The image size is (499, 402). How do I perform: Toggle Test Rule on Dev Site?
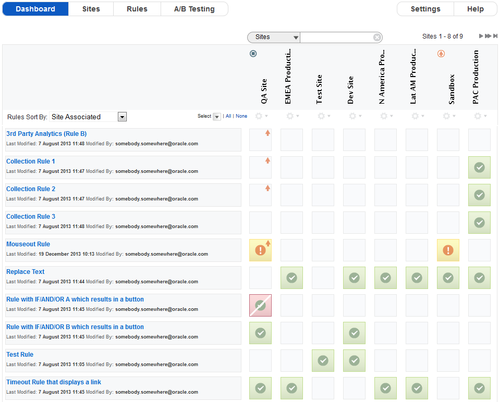[354, 361]
